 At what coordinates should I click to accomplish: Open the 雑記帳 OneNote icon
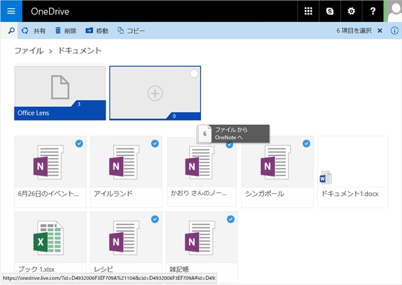[x=200, y=238]
